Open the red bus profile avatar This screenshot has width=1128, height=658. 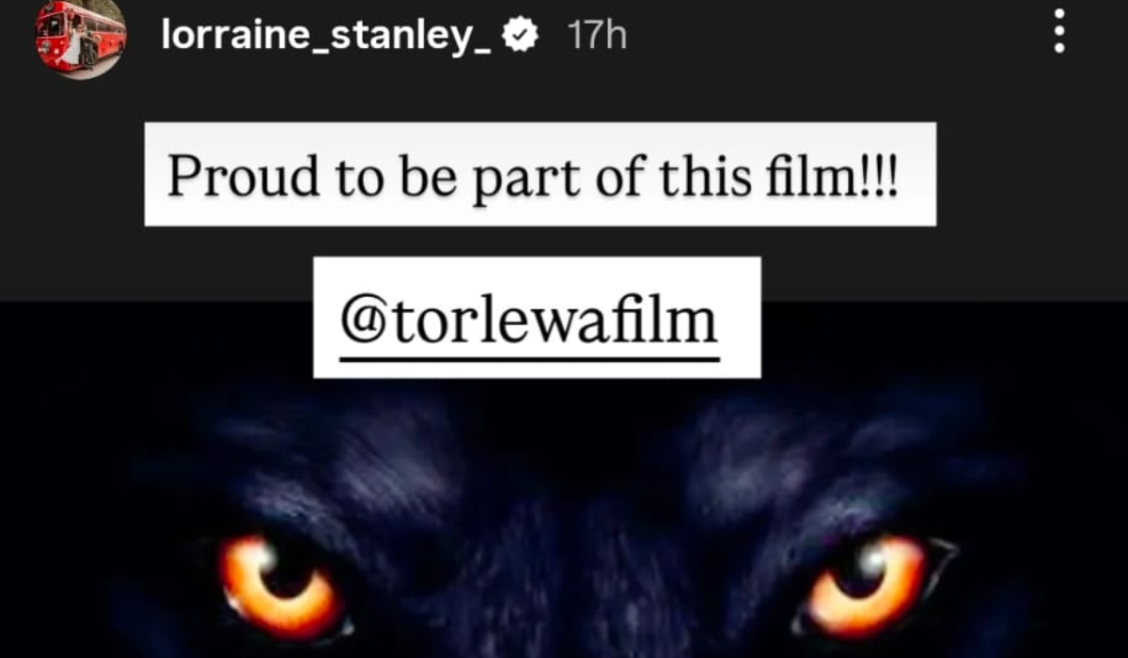pyautogui.click(x=82, y=38)
